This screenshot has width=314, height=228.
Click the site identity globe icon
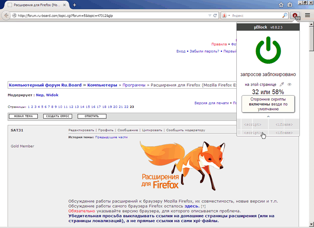tap(14, 15)
